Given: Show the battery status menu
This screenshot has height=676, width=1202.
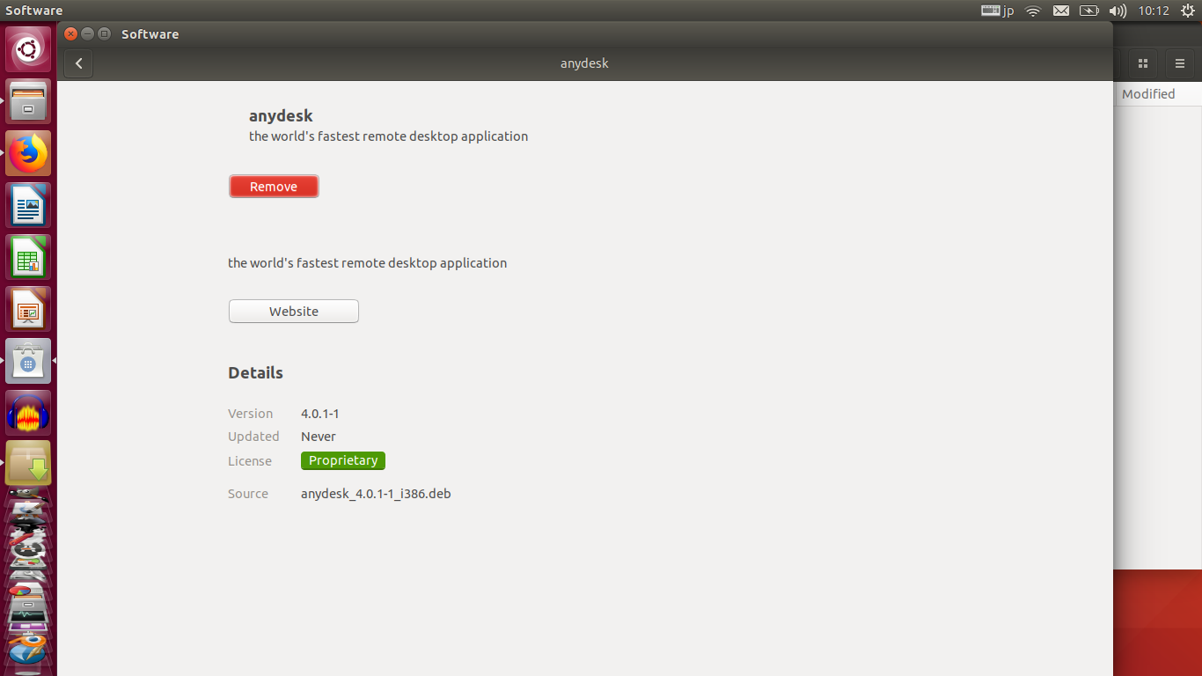Looking at the screenshot, I should tap(1089, 11).
